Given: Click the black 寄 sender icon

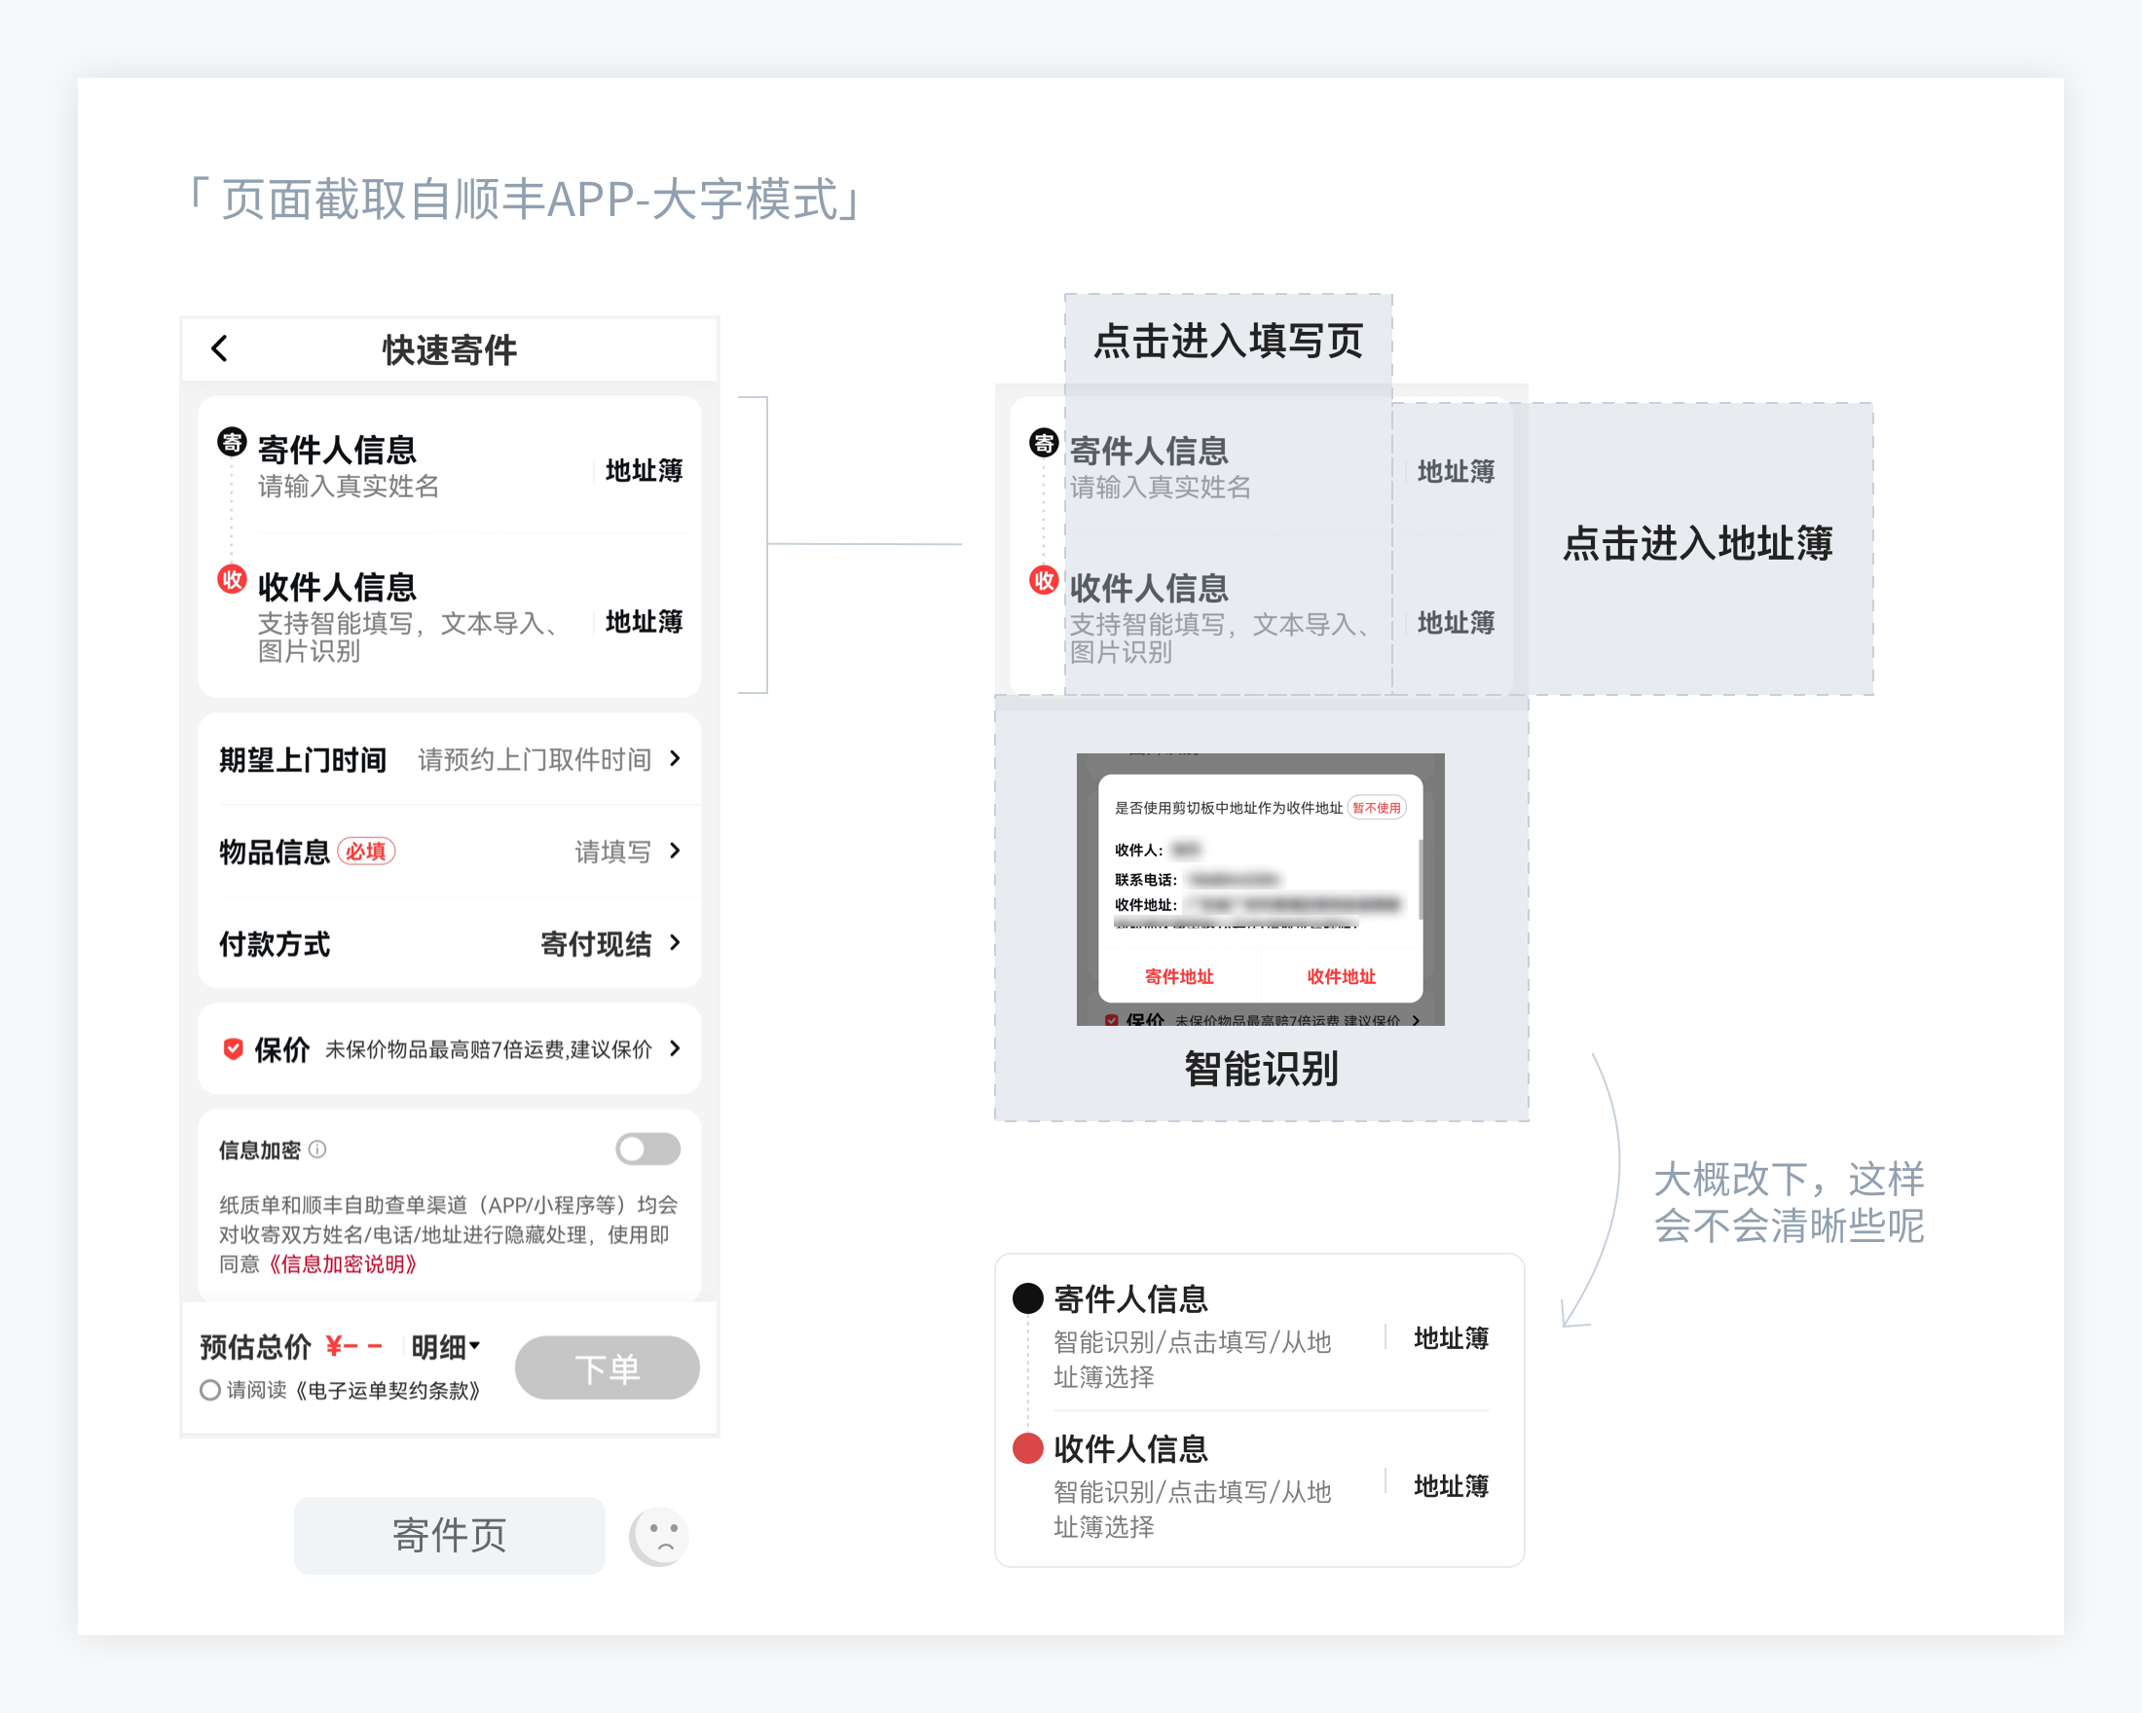Looking at the screenshot, I should 232,443.
